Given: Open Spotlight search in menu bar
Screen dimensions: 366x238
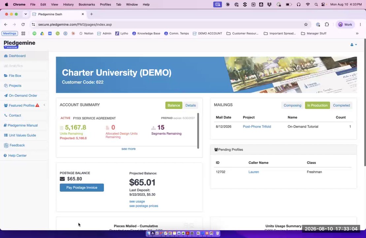Looking at the screenshot, I should click(316, 4).
